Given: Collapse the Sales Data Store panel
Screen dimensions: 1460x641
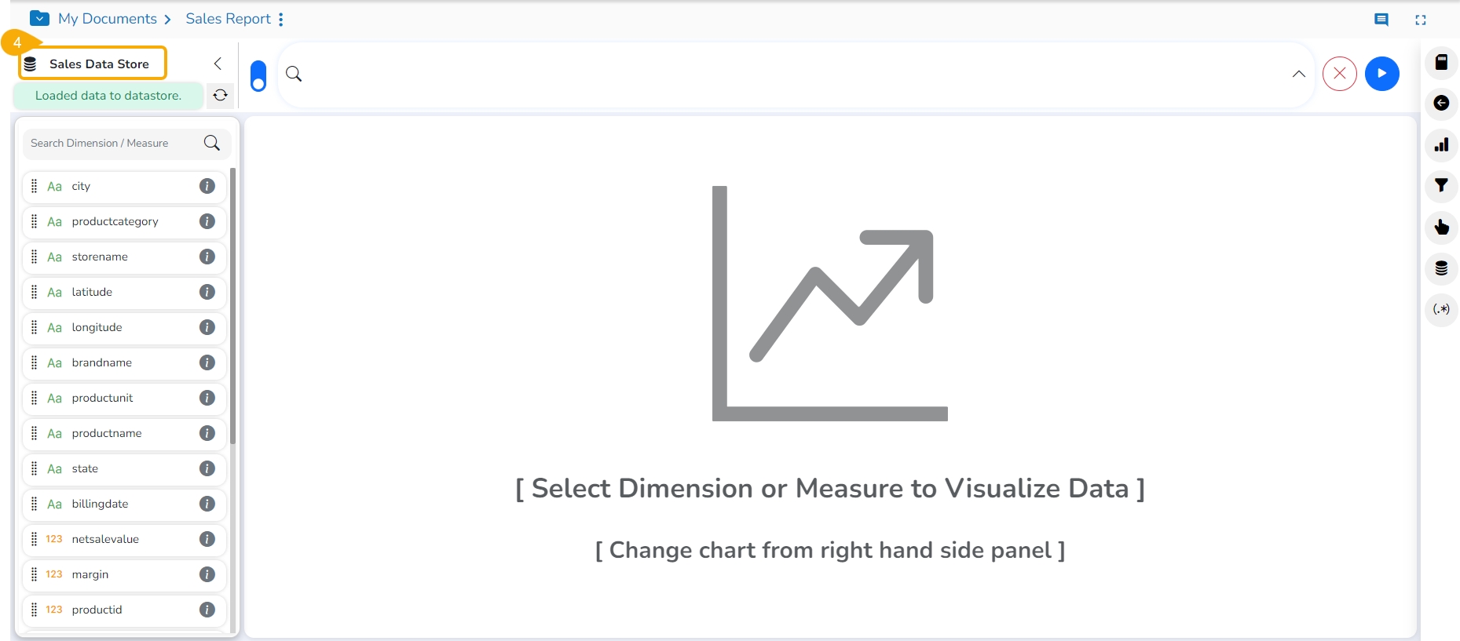Looking at the screenshot, I should (218, 64).
